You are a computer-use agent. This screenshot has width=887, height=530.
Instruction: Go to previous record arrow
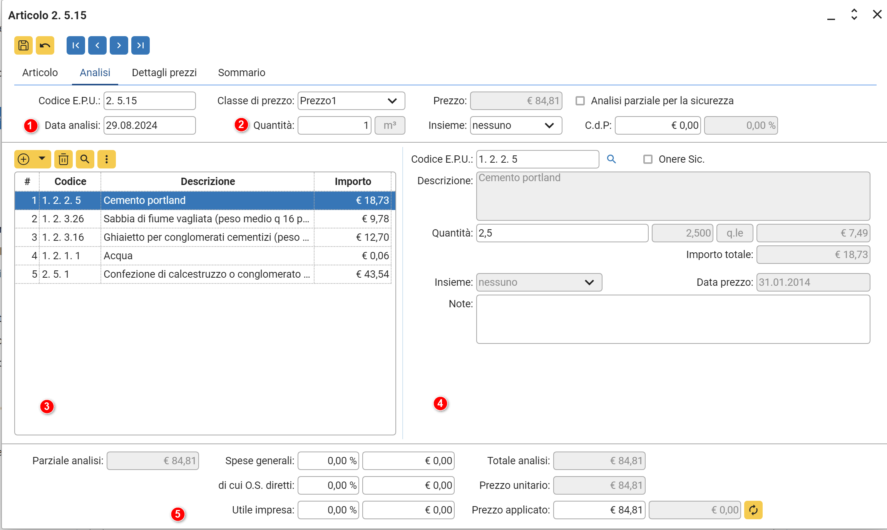coord(97,45)
